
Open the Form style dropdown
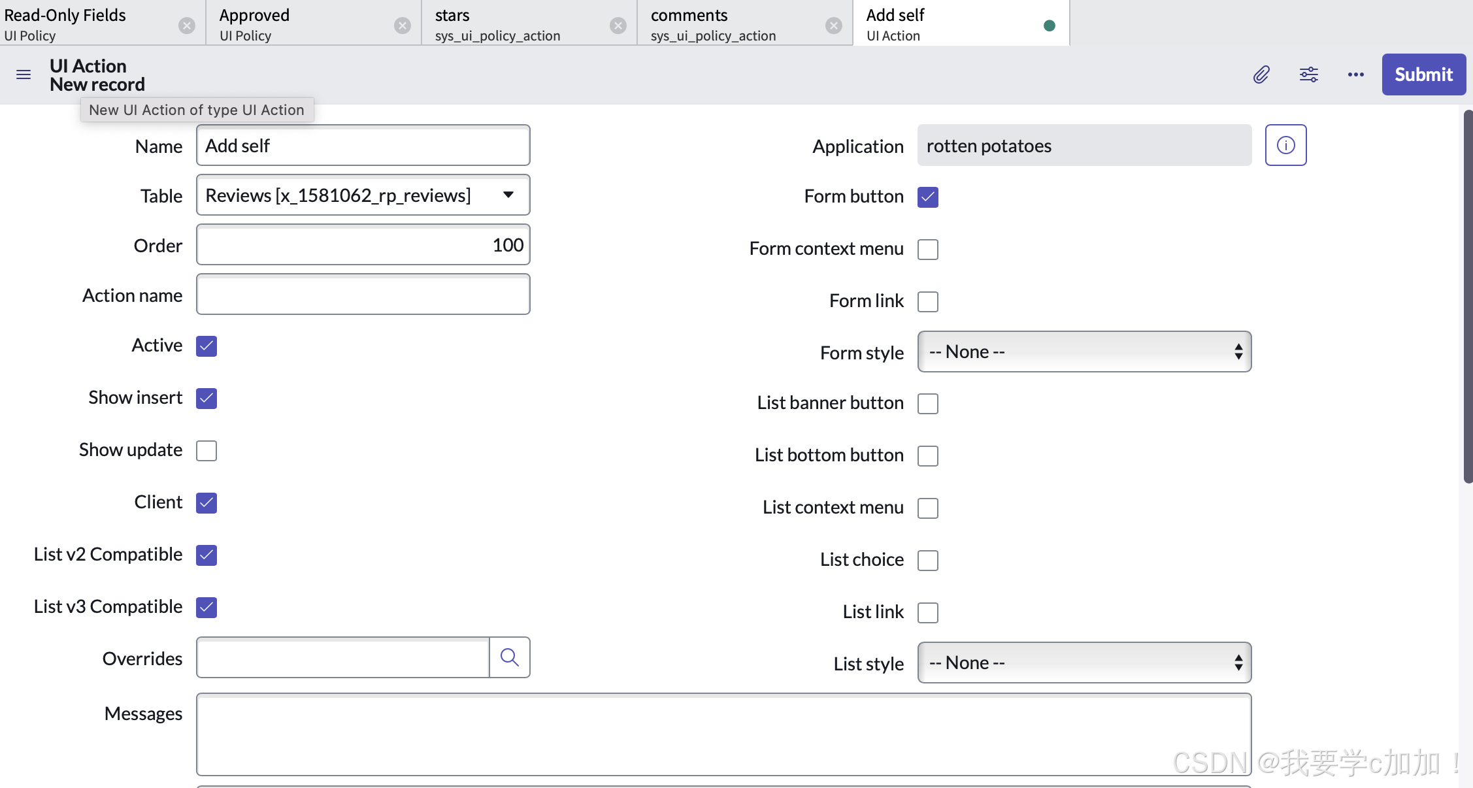pos(1084,352)
